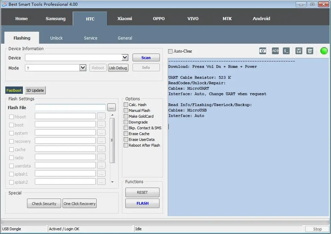Screen dimensions: 331x234
Task: Enable Bkp. Contact & SMS
Action: click(x=126, y=128)
